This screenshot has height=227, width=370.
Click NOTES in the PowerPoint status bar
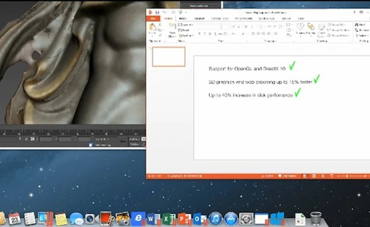(267, 176)
